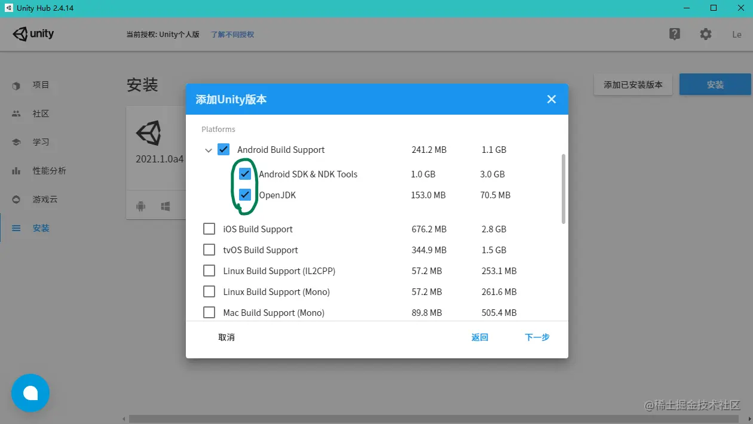
Task: Click the OpenJDK label
Action: [277, 195]
